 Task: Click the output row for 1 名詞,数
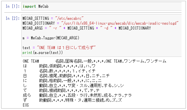tap(59, 71)
